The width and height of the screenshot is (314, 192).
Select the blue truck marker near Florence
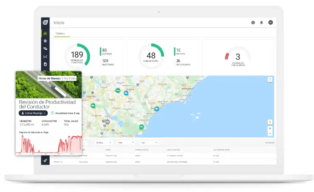[x=126, y=93]
